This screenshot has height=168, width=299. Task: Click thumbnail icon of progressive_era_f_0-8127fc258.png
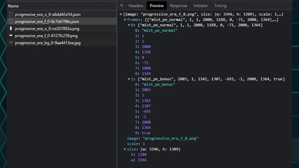click(11, 35)
